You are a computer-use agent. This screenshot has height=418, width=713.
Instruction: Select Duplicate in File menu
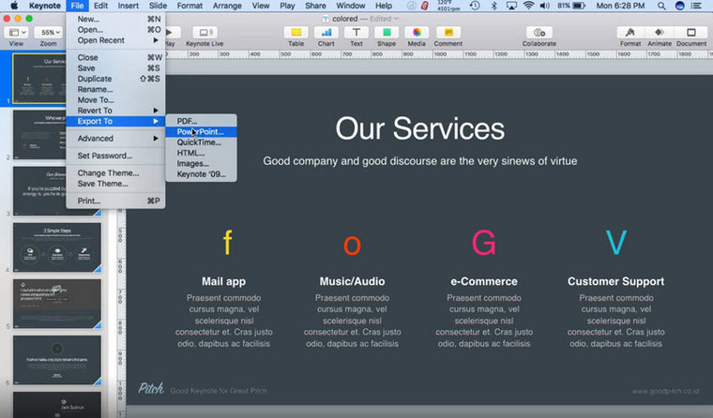coord(115,79)
